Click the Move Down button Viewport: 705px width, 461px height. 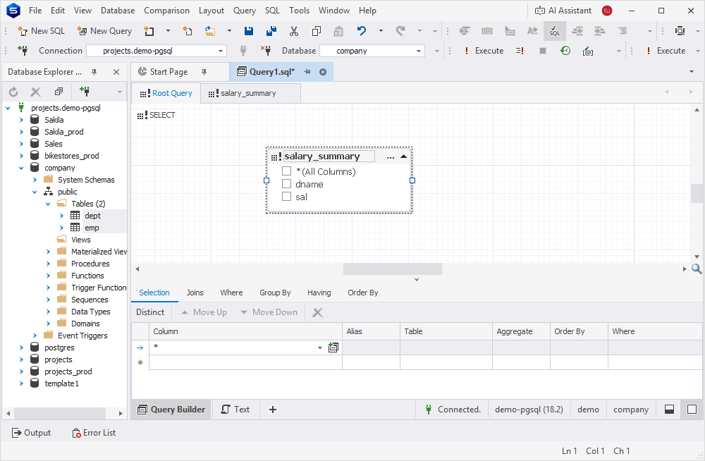(x=269, y=312)
